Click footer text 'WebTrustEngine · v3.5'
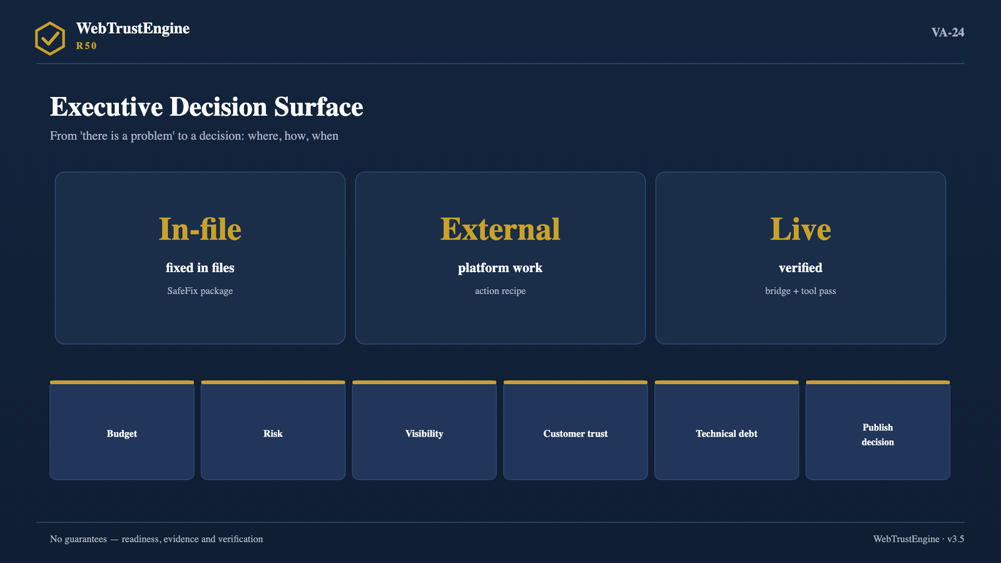The width and height of the screenshot is (1001, 563). click(x=919, y=539)
